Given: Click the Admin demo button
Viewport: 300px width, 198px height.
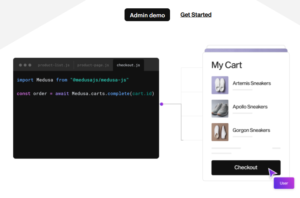Looking at the screenshot, I should coord(147,15).
